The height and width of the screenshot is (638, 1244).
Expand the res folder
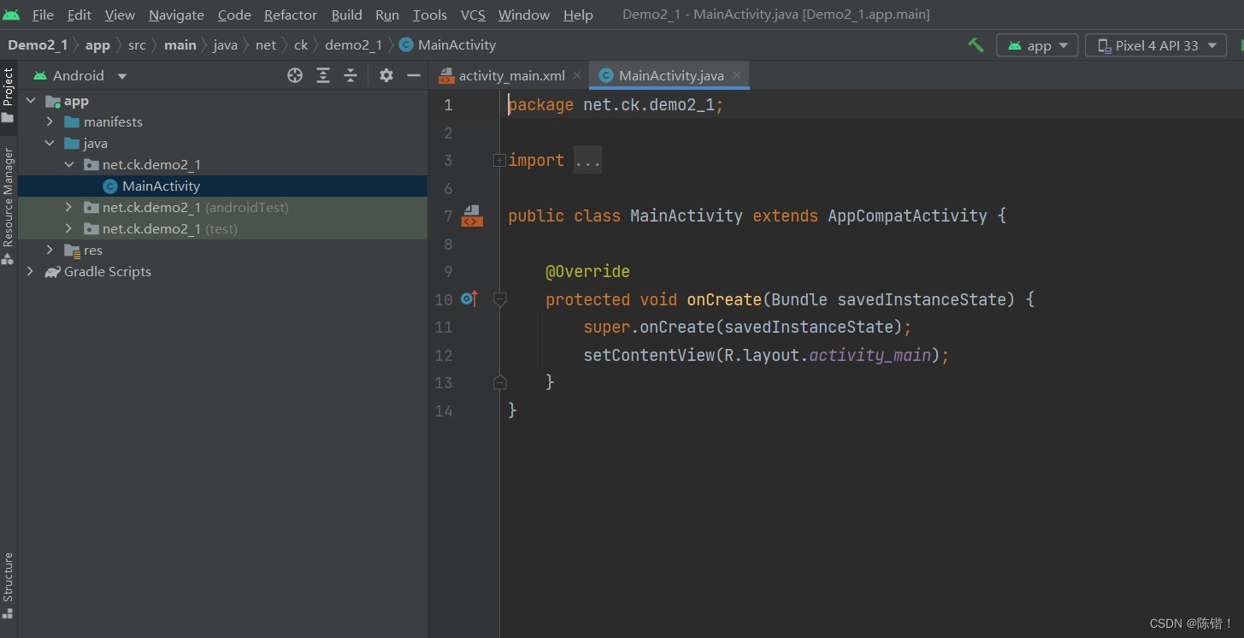tap(50, 251)
